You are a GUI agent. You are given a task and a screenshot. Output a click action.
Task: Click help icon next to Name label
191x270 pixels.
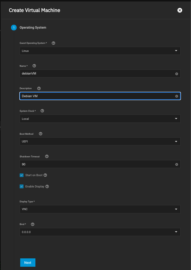click(x=34, y=66)
